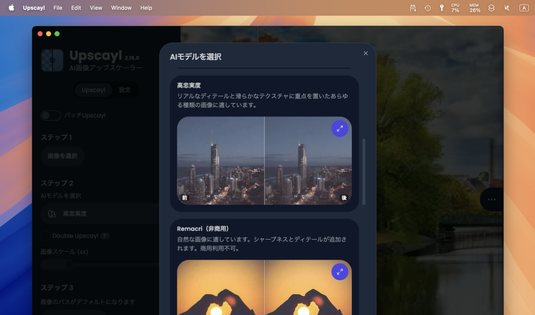The width and height of the screenshot is (535, 315).
Task: Expand the Remacri preview with the purple fullscreen icon
Action: click(x=340, y=272)
